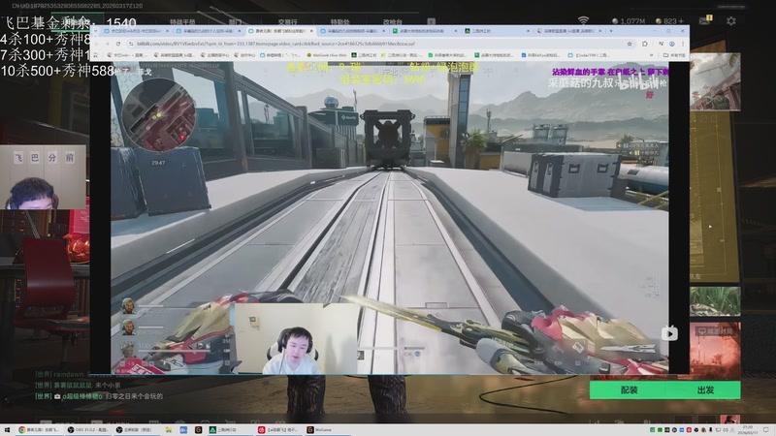Close the active bilibili video tab

point(311,31)
